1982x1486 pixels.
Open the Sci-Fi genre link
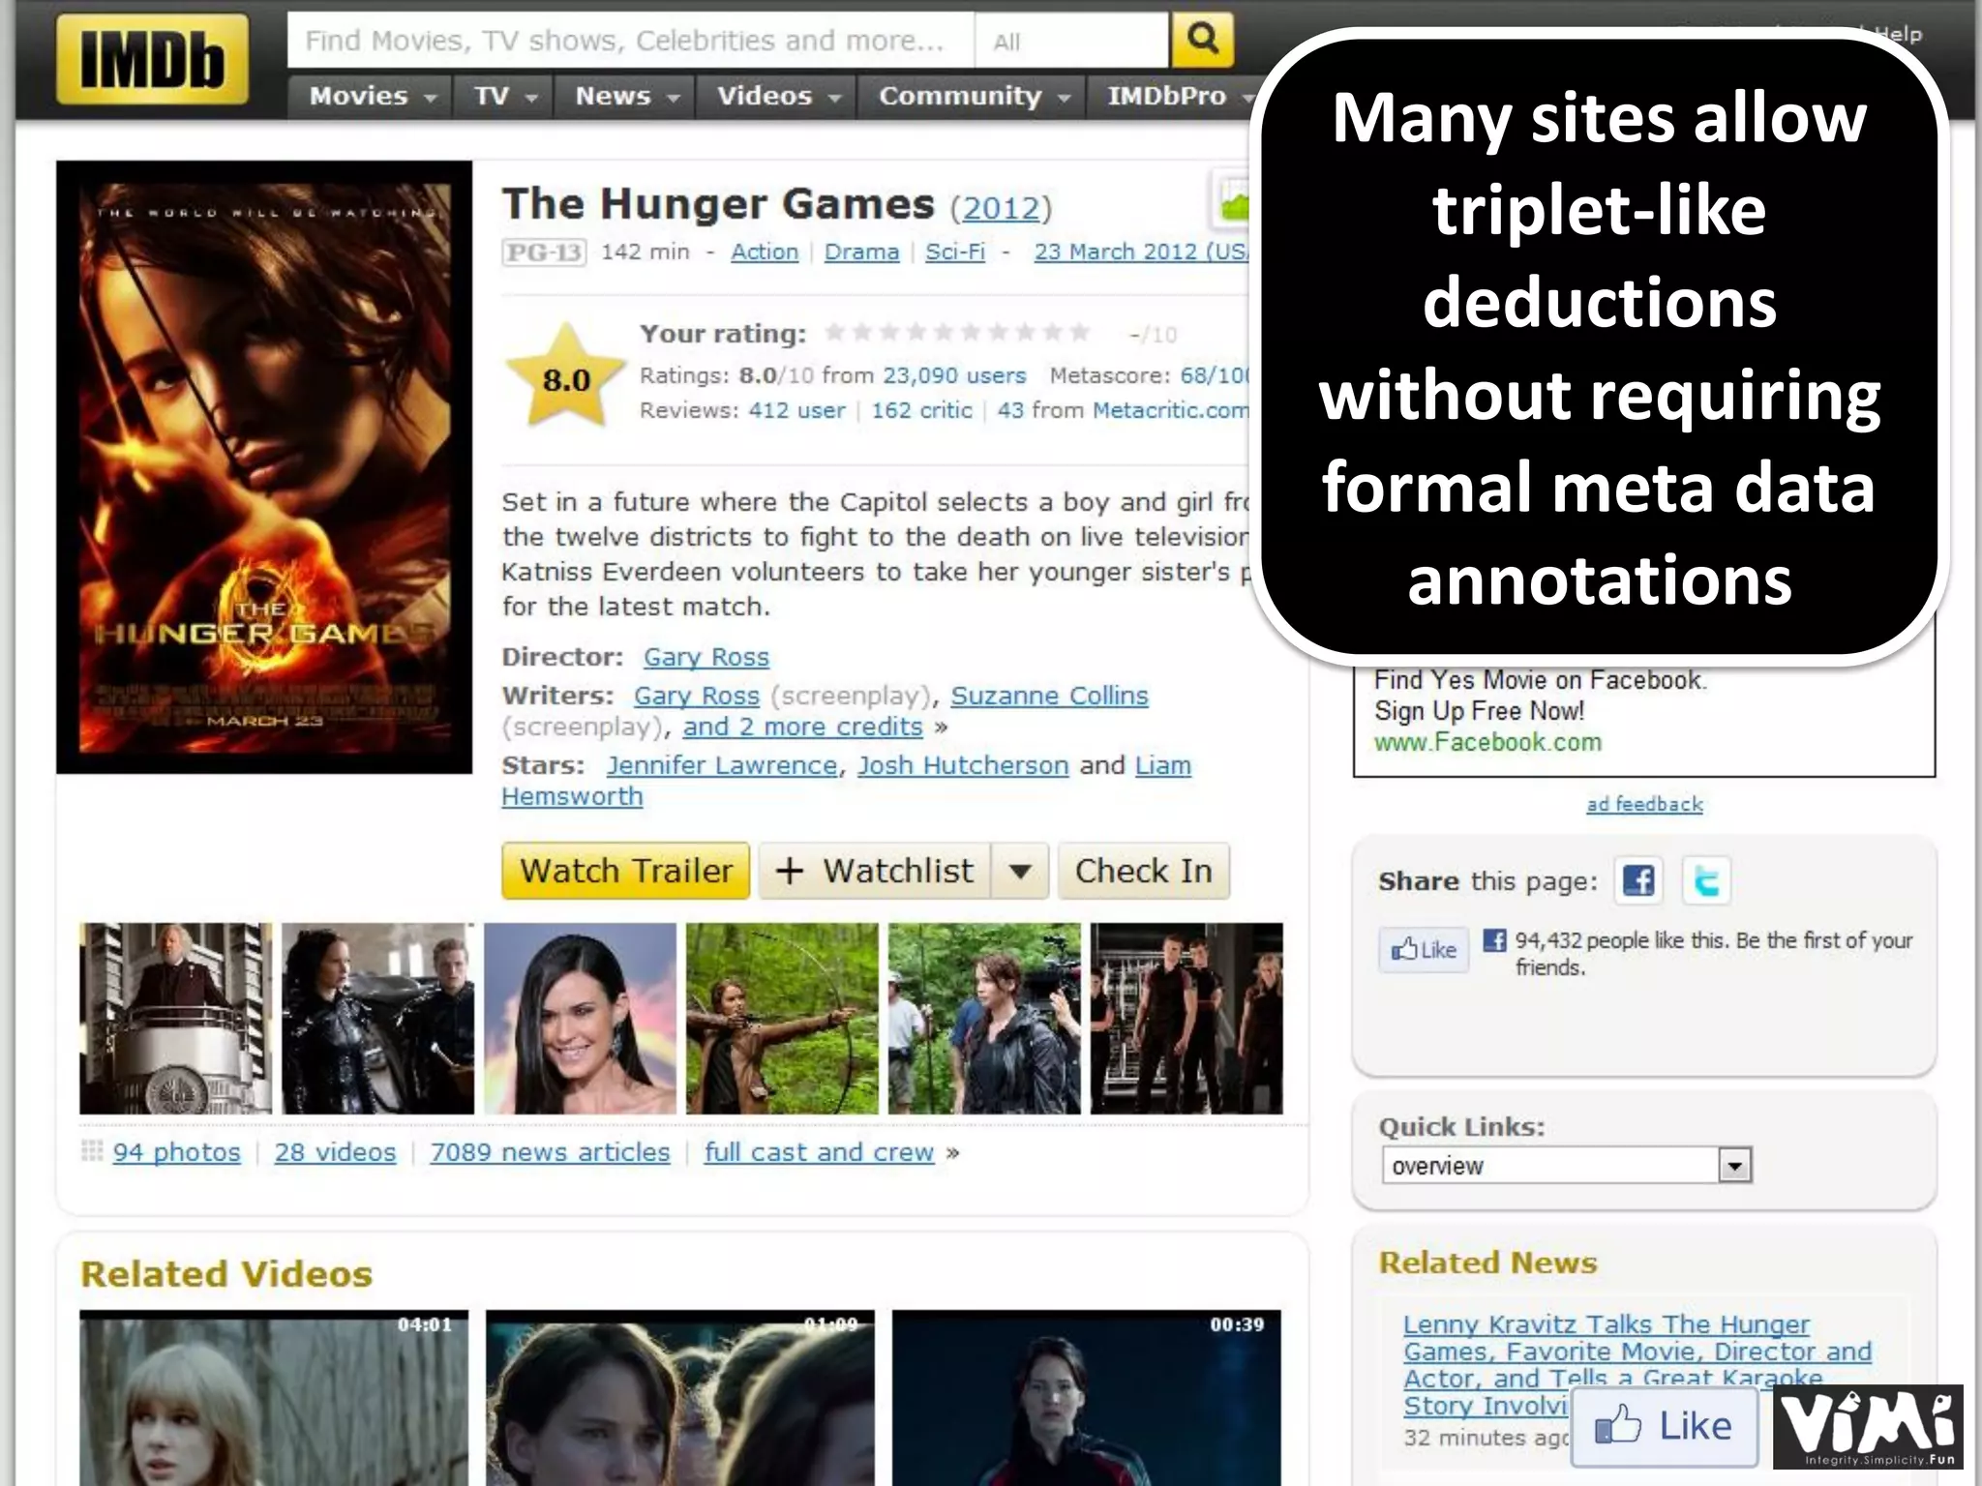click(x=955, y=252)
